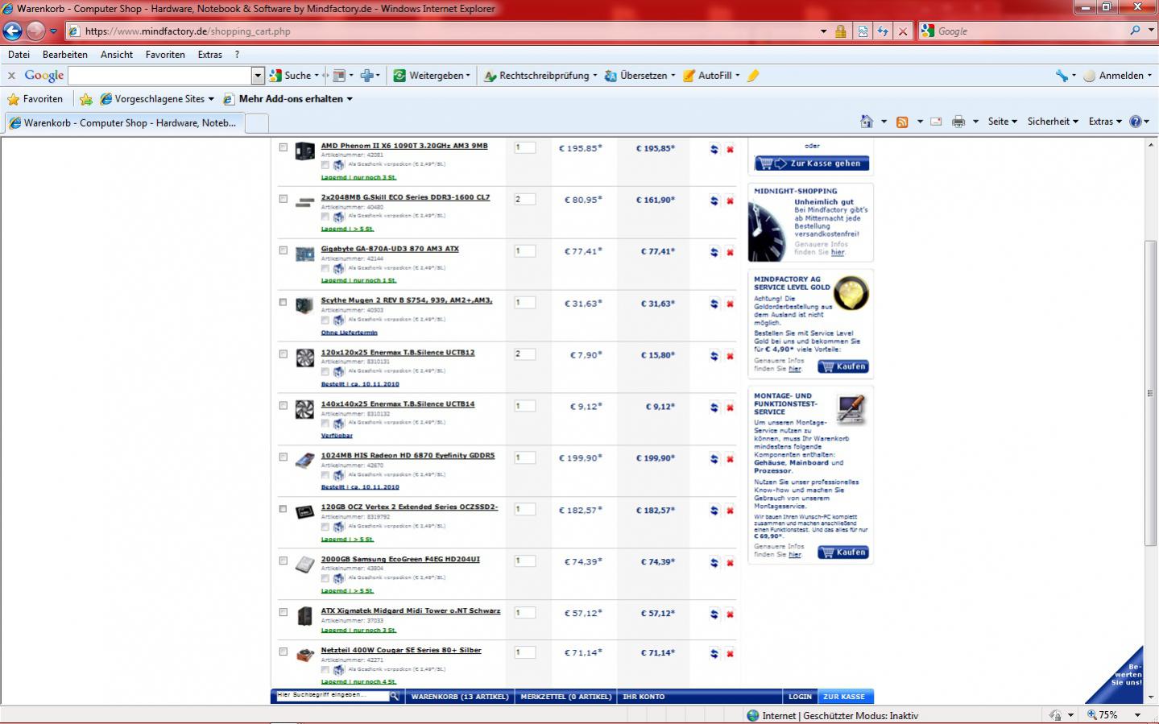Open the Ansicht menu
The image size is (1159, 724).
click(x=117, y=55)
